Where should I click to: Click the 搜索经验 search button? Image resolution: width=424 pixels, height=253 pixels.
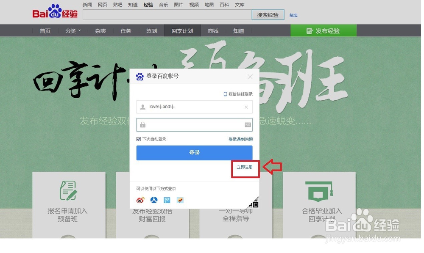coord(268,14)
